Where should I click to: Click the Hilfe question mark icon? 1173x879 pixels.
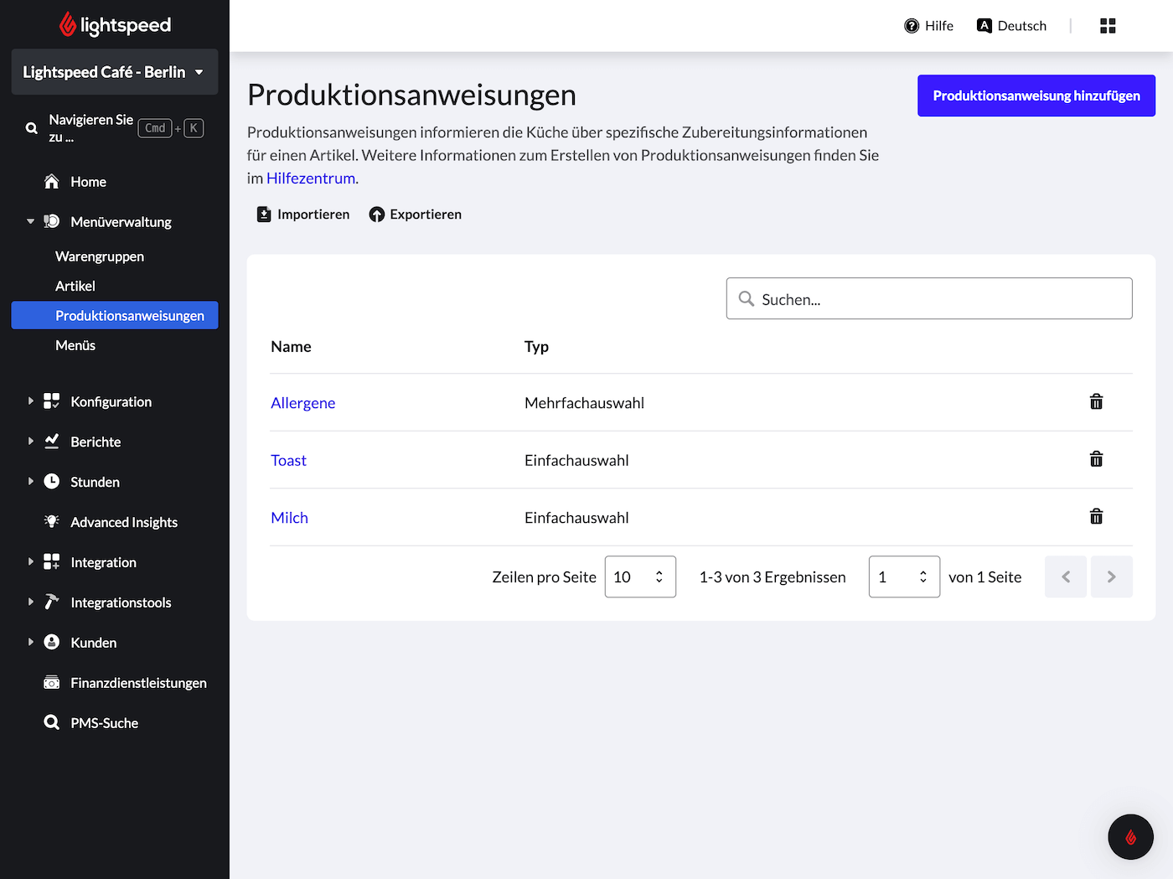[912, 26]
